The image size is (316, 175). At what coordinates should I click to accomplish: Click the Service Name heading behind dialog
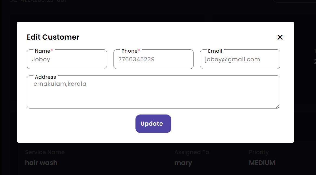coord(45,152)
